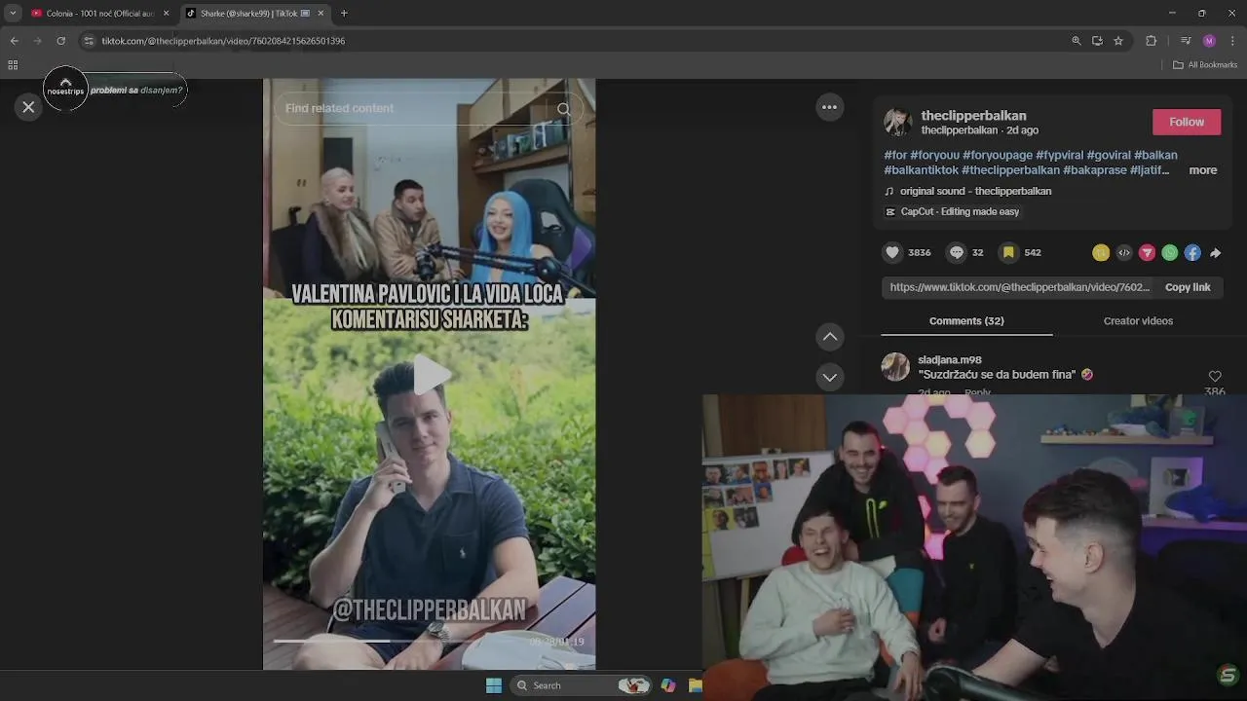1247x701 pixels.
Task: Reload the TikTok page
Action: point(60,41)
